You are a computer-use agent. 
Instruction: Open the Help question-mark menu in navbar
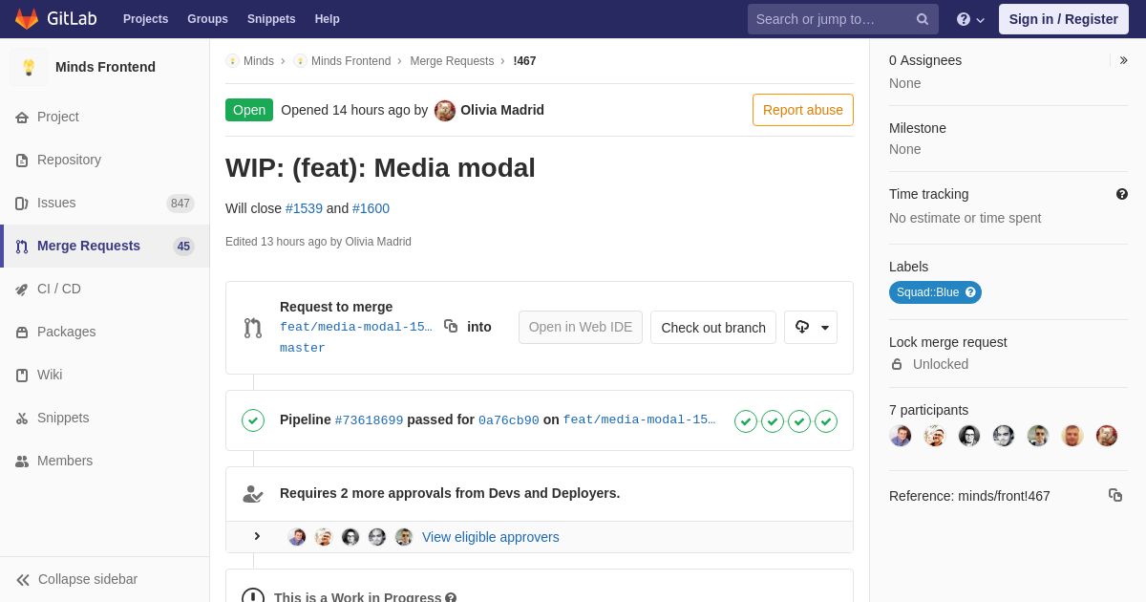point(970,19)
